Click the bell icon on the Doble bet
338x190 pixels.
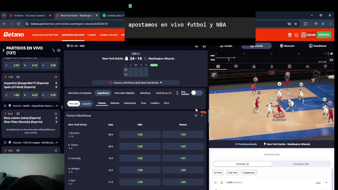[222, 182]
